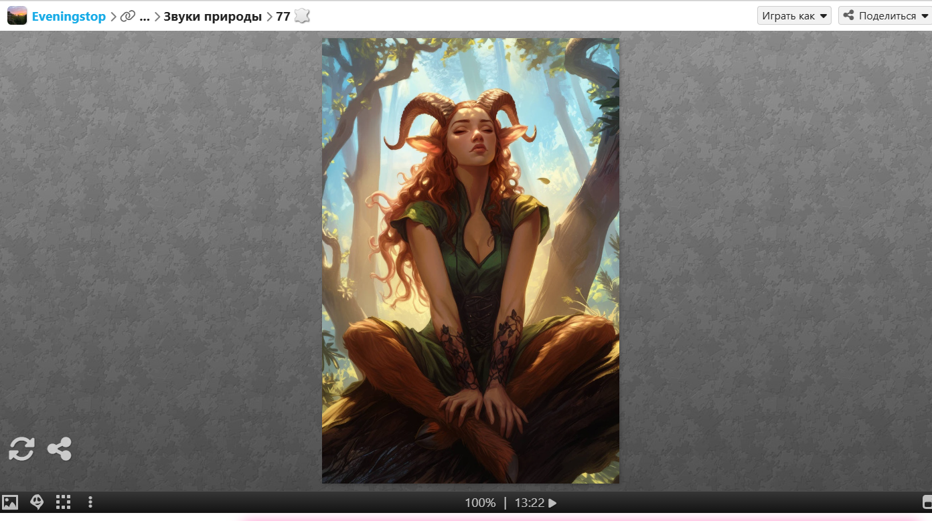Toggle the ghost image icon
The width and height of the screenshot is (932, 521).
pos(37,502)
